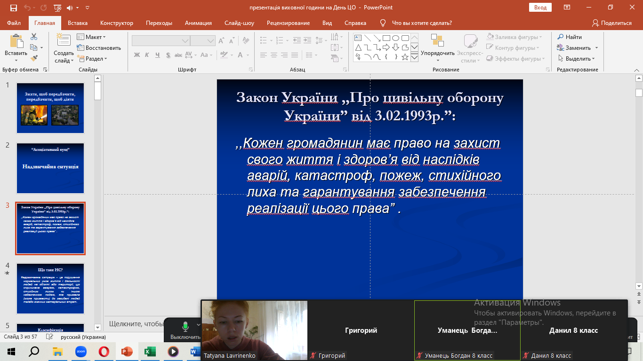This screenshot has width=643, height=361.
Task: Toggle italic К formatting
Action: (147, 55)
